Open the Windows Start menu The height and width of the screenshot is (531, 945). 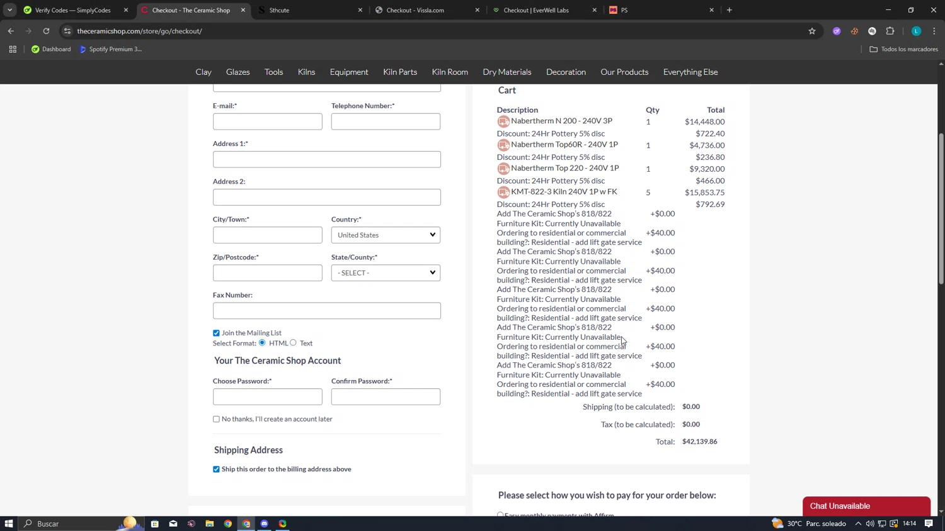[x=9, y=523]
